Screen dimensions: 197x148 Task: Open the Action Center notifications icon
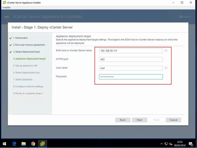coord(191,144)
